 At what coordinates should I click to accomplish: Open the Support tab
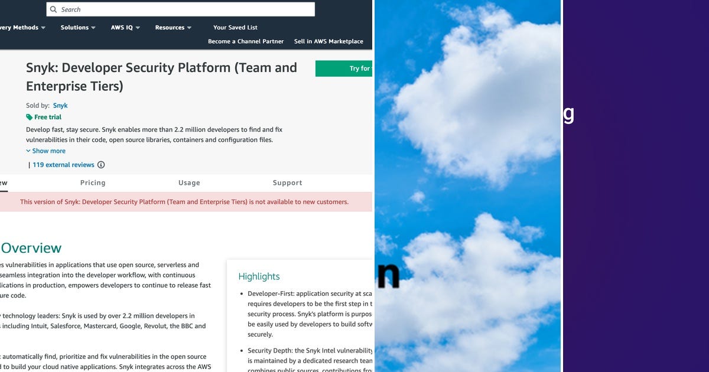tap(288, 182)
